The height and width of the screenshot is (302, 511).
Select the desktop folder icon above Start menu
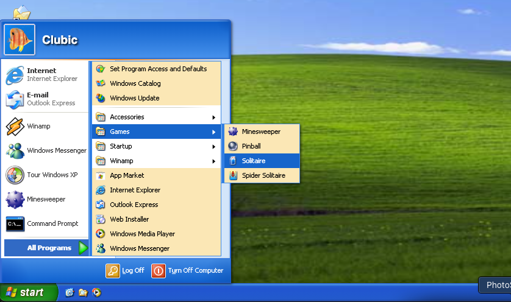(x=21, y=13)
